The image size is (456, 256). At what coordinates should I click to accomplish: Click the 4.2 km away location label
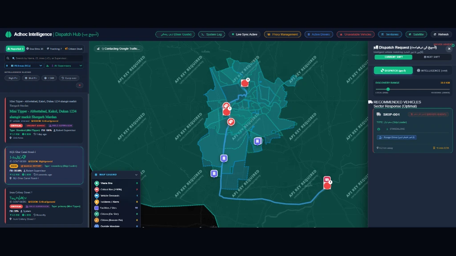tap(385, 148)
